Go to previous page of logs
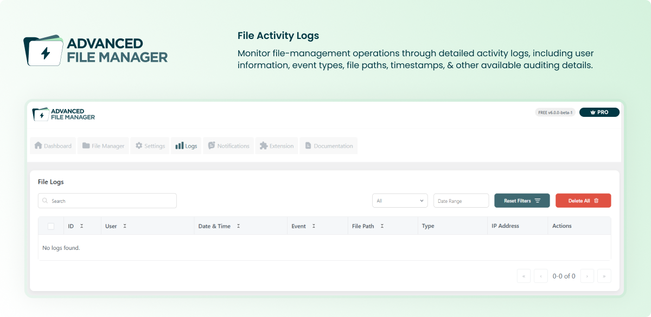Viewport: 651px width, 317px height. [541, 276]
